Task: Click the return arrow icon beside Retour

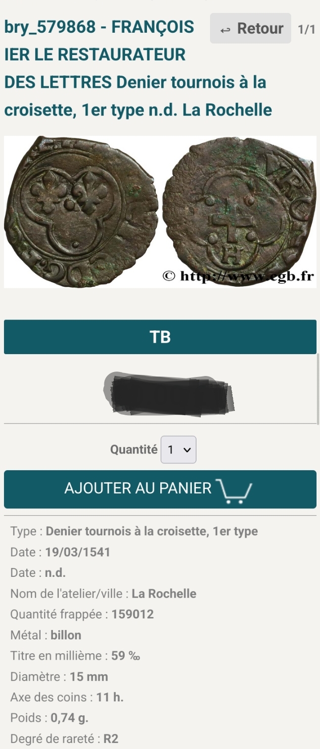Action: [x=226, y=30]
